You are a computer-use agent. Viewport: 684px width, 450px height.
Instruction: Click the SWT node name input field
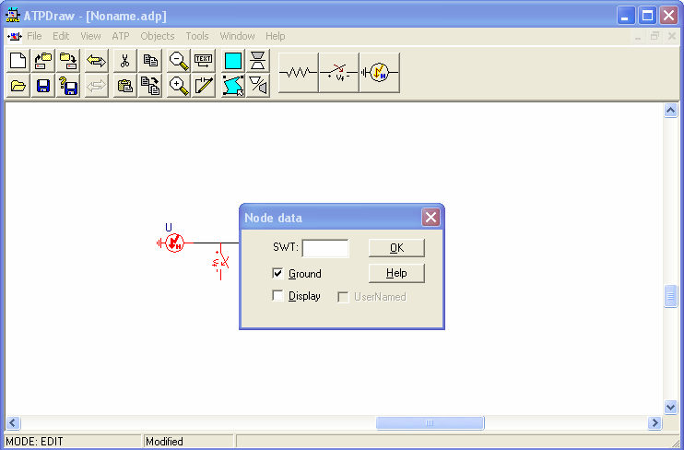click(x=325, y=248)
